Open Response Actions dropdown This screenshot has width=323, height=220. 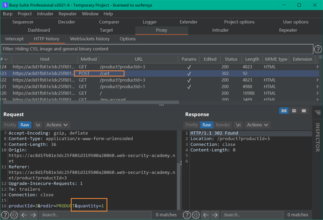pos(257,125)
